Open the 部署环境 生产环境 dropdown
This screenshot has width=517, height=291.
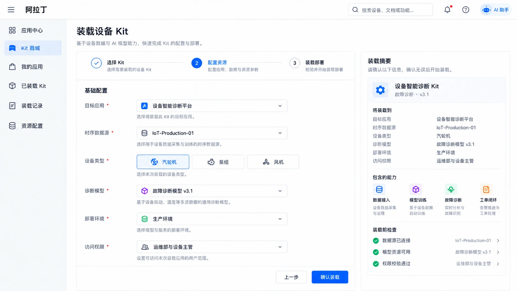point(212,219)
